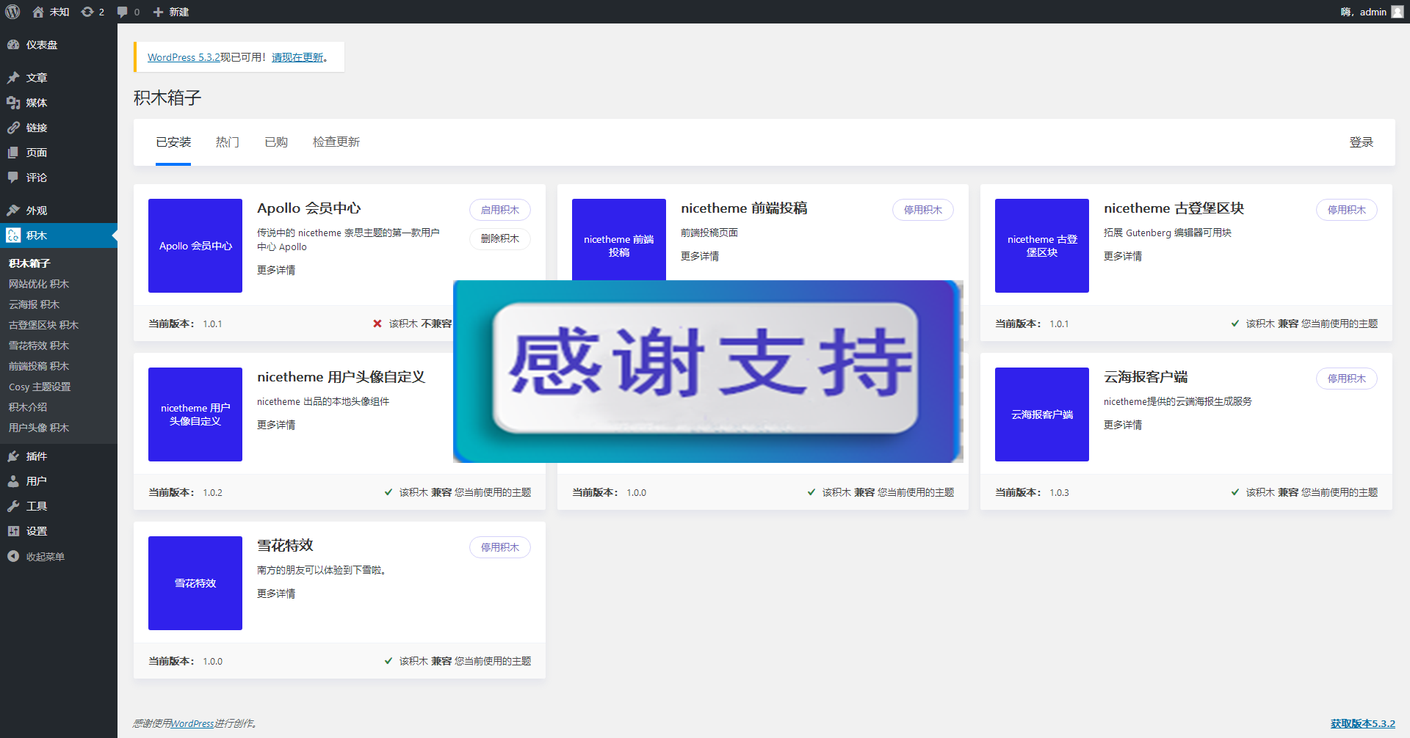Open 积木介绍 submenu item
Image resolution: width=1410 pixels, height=738 pixels.
click(28, 407)
